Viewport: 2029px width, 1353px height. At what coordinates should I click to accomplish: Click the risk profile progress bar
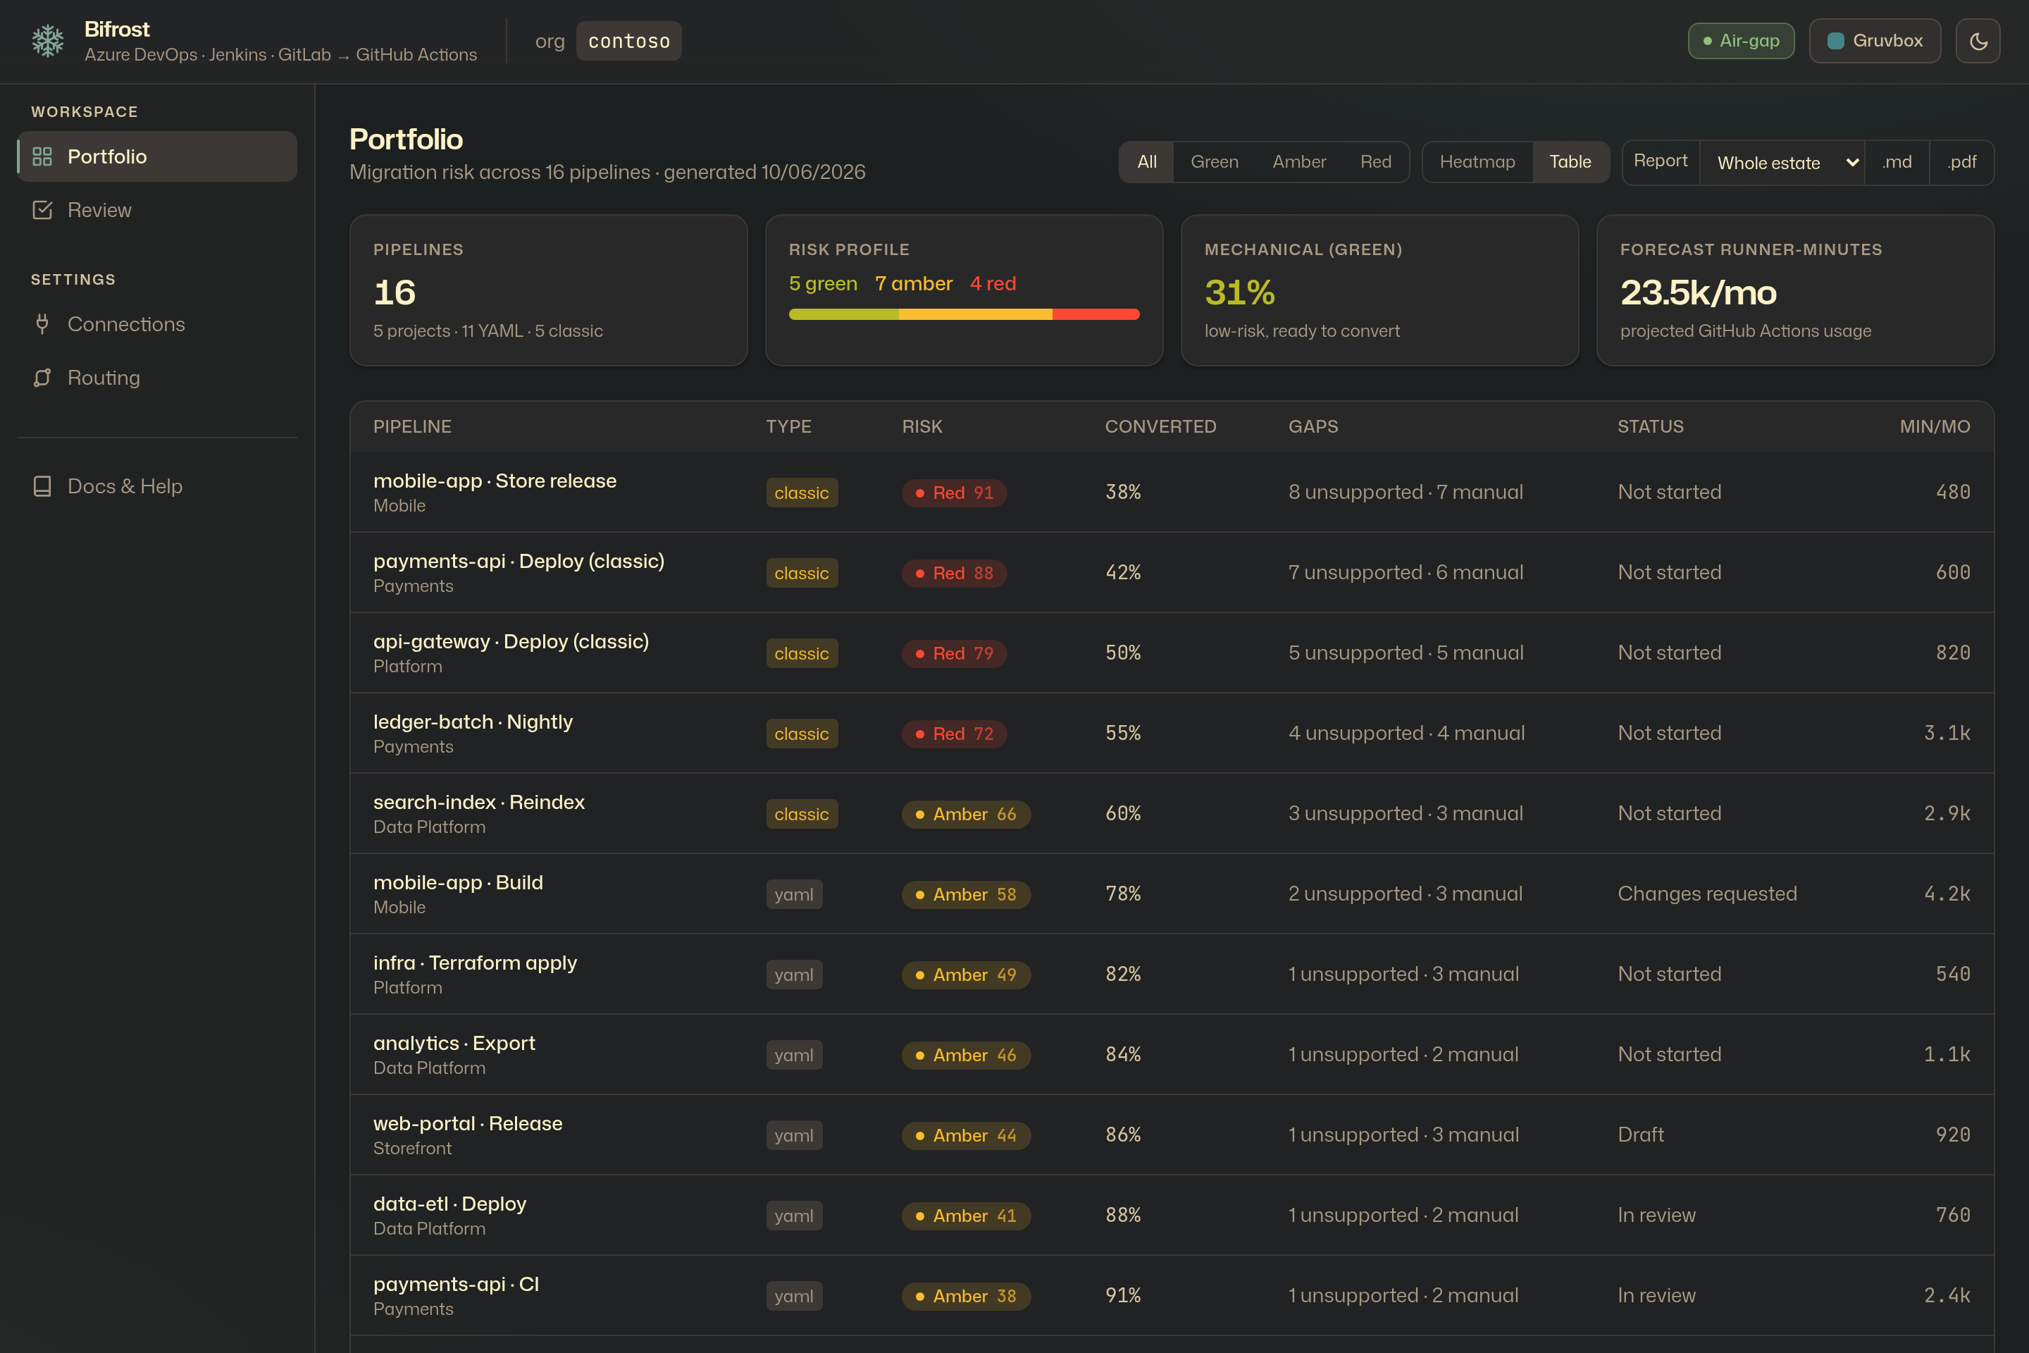pyautogui.click(x=964, y=314)
